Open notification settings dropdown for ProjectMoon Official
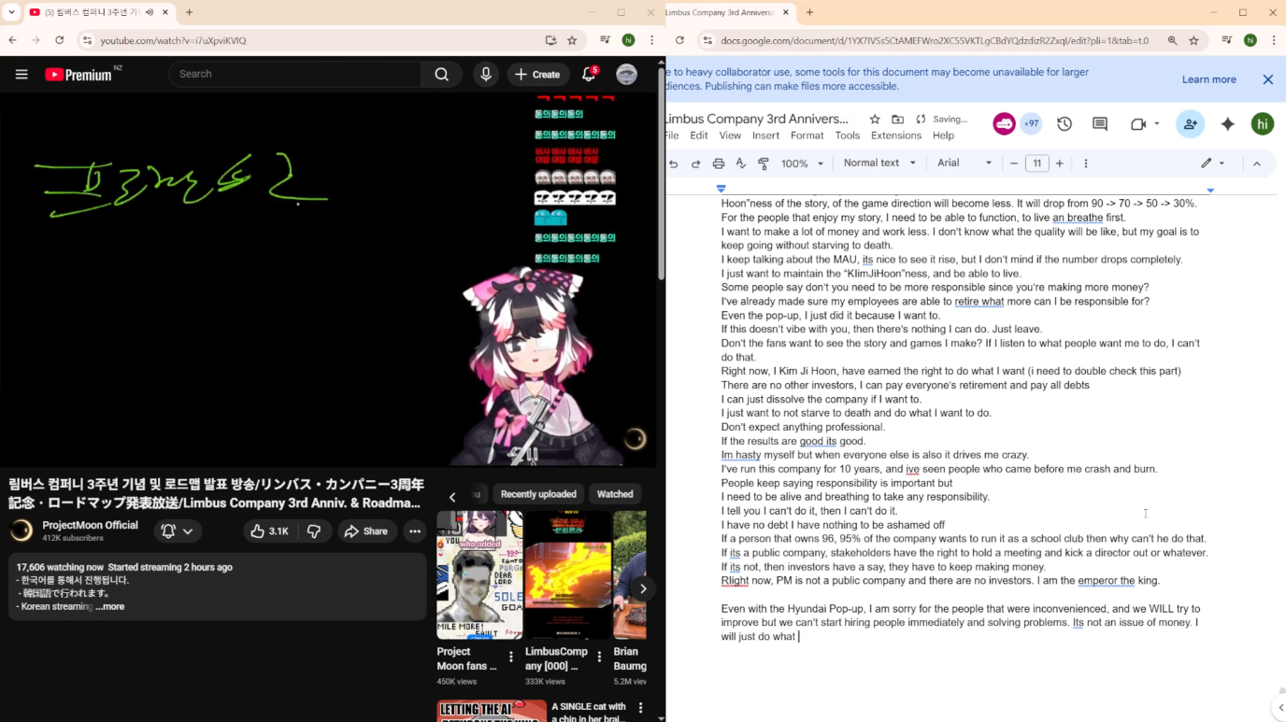This screenshot has width=1286, height=722. (178, 531)
